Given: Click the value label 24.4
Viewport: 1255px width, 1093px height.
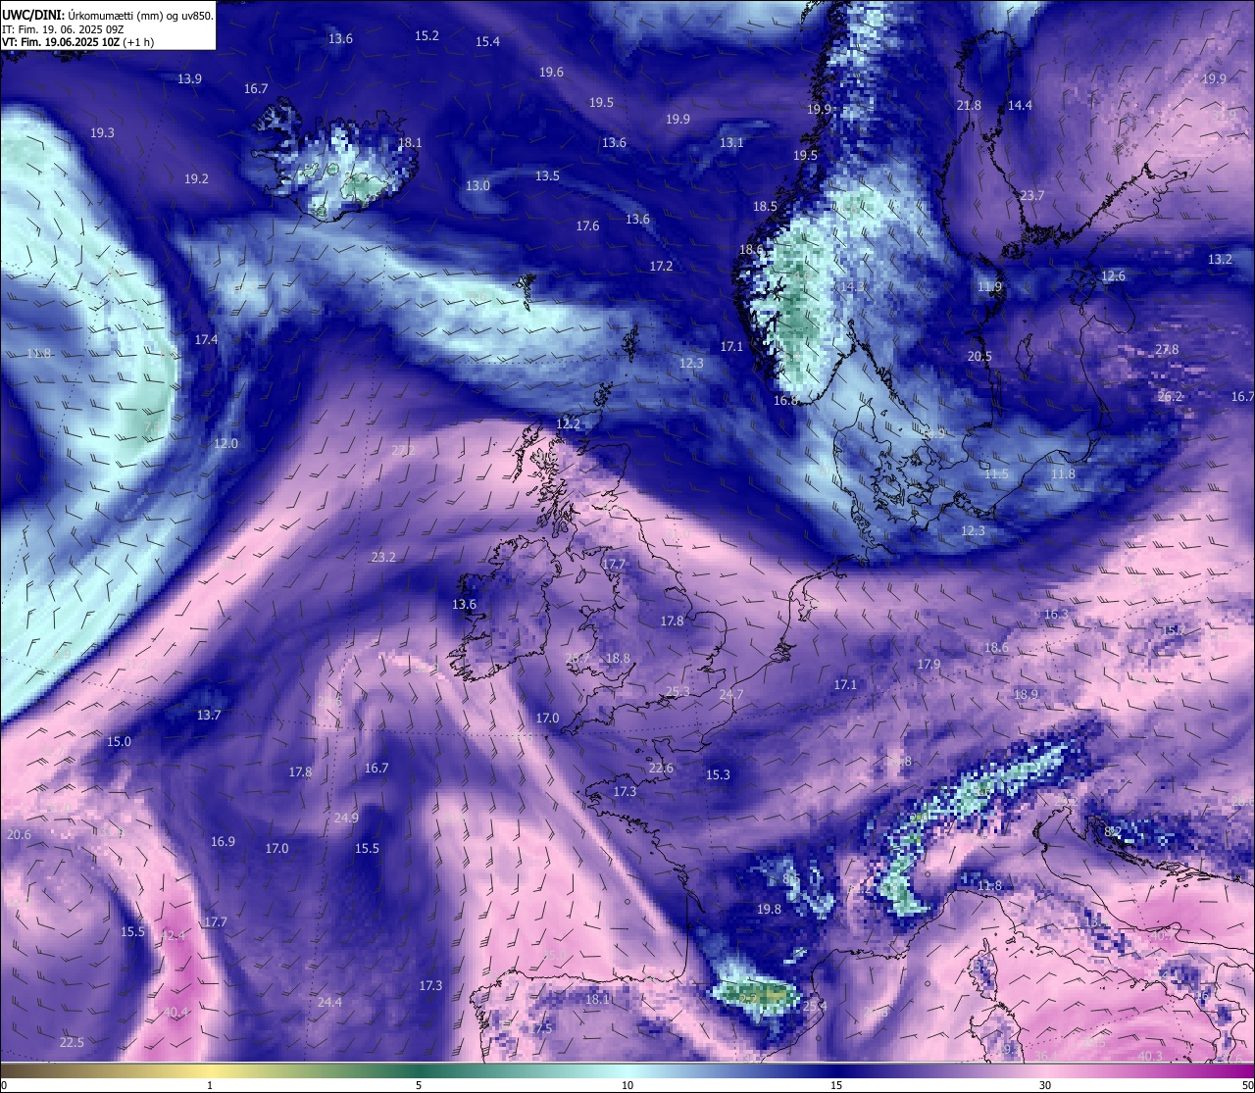Looking at the screenshot, I should tap(329, 1002).
